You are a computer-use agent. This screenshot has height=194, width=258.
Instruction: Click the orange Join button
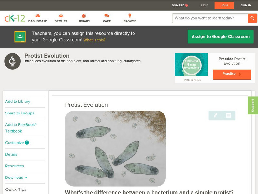tap(224, 5)
